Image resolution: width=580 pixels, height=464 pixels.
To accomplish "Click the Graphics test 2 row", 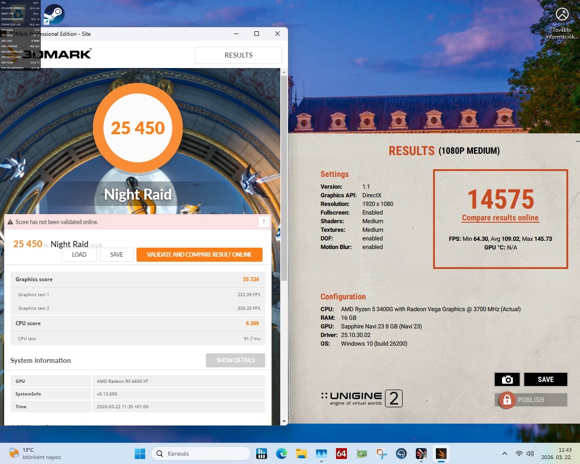I will (x=138, y=308).
